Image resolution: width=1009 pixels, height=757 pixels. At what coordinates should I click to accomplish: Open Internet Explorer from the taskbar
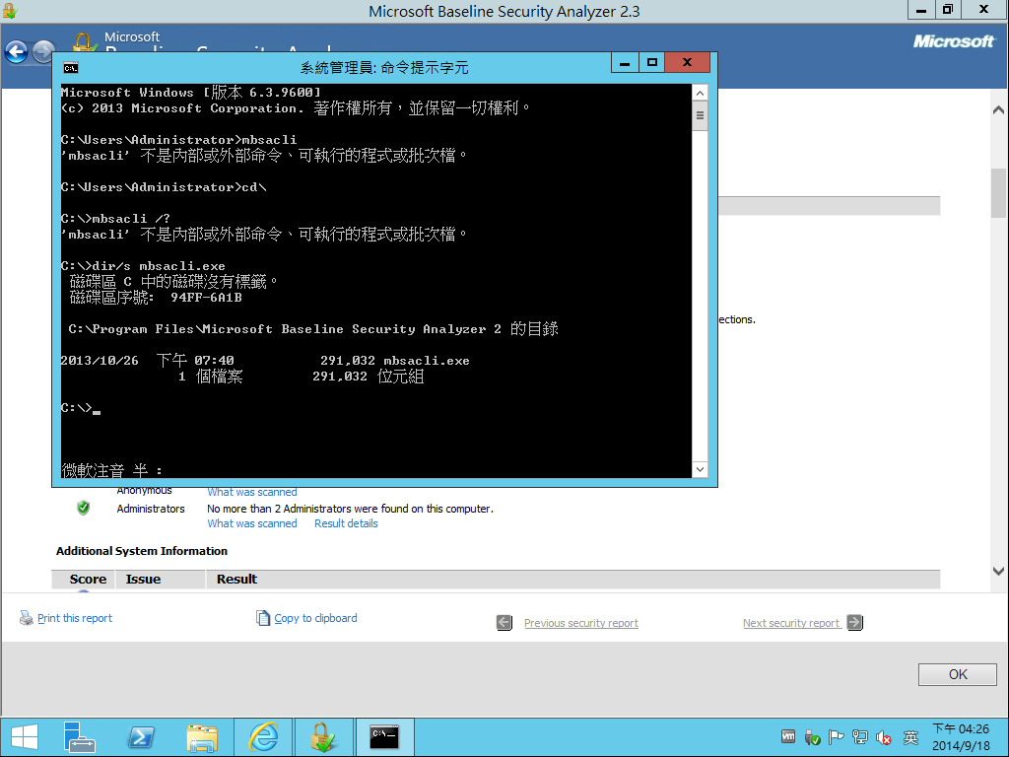[263, 737]
